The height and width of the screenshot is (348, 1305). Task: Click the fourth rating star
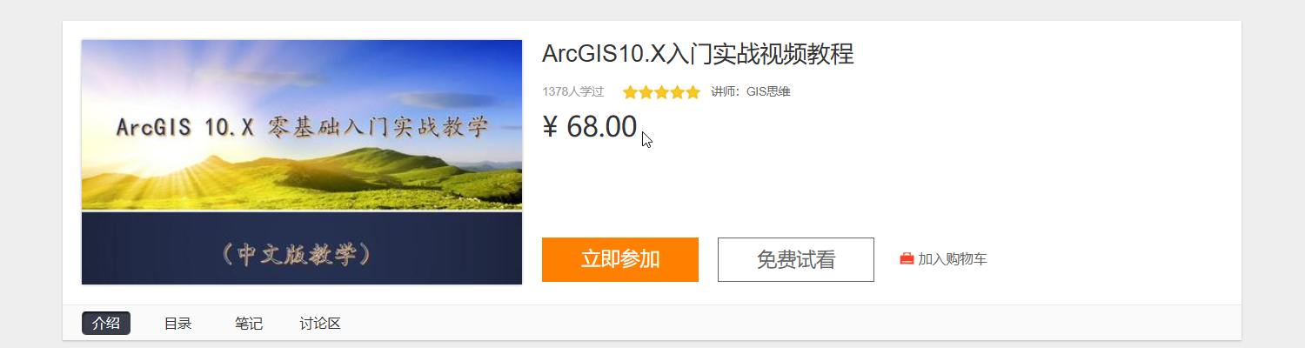(x=677, y=92)
